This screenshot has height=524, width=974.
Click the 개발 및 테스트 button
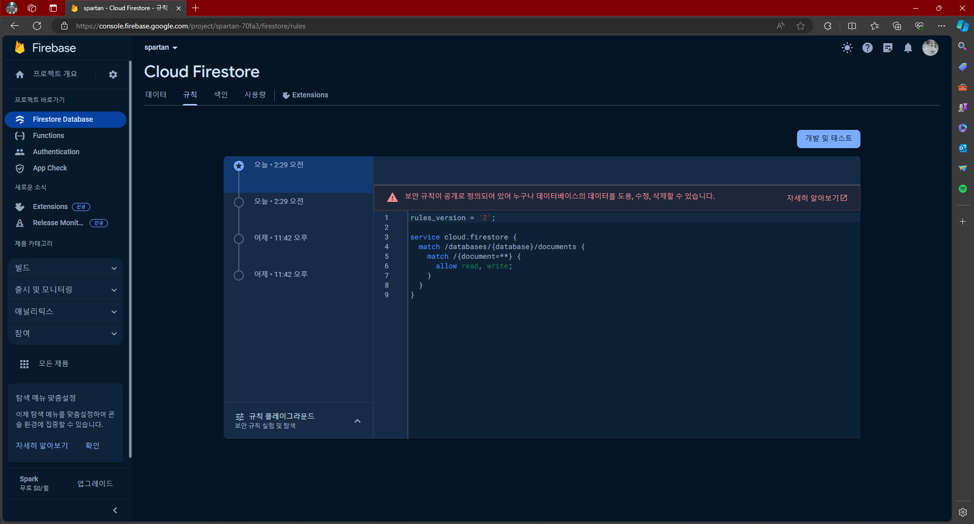coord(828,138)
